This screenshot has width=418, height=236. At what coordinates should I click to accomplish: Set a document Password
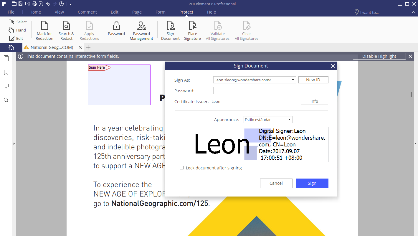point(116,29)
